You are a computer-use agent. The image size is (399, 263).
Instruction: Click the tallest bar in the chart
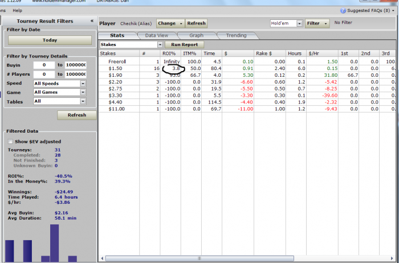(55, 243)
